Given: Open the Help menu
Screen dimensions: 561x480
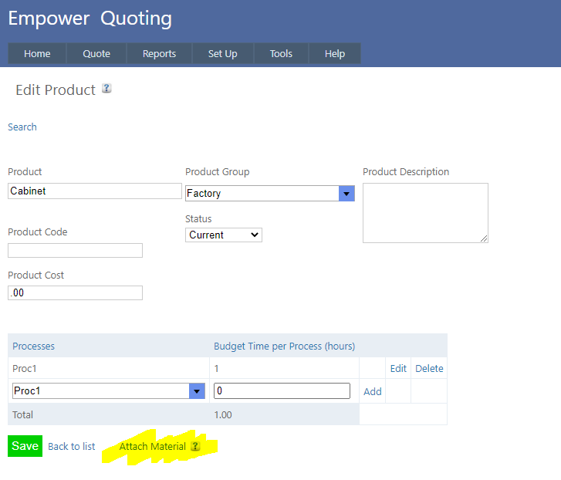Looking at the screenshot, I should [334, 54].
